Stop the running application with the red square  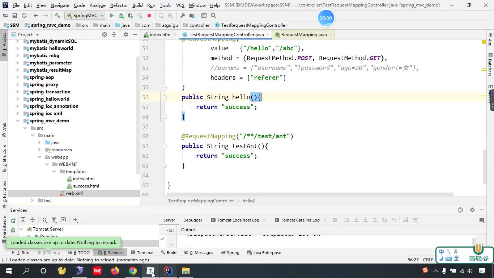(149, 16)
